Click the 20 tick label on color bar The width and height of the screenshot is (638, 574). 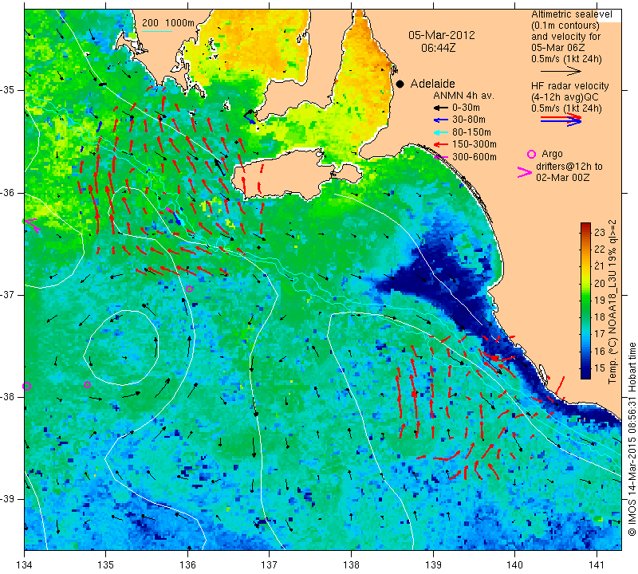tap(600, 284)
